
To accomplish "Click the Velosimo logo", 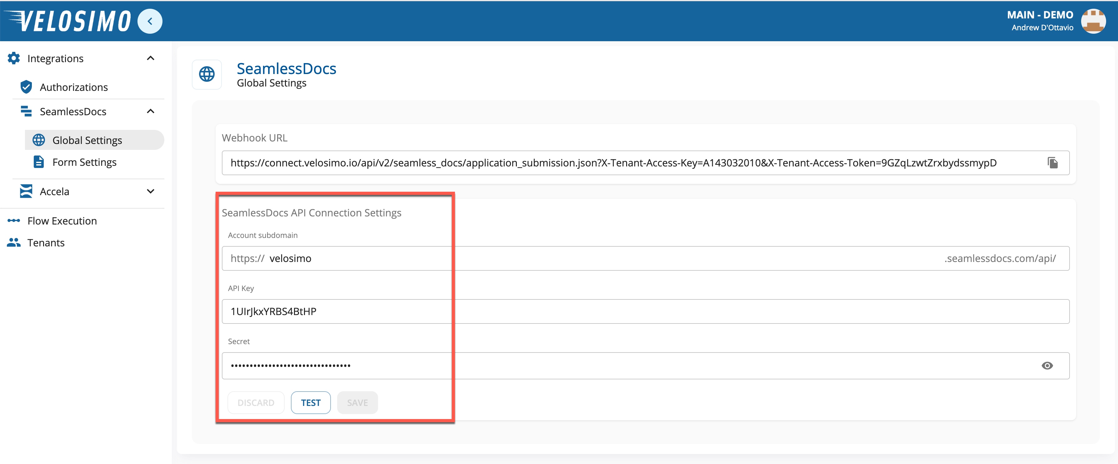I will (68, 21).
